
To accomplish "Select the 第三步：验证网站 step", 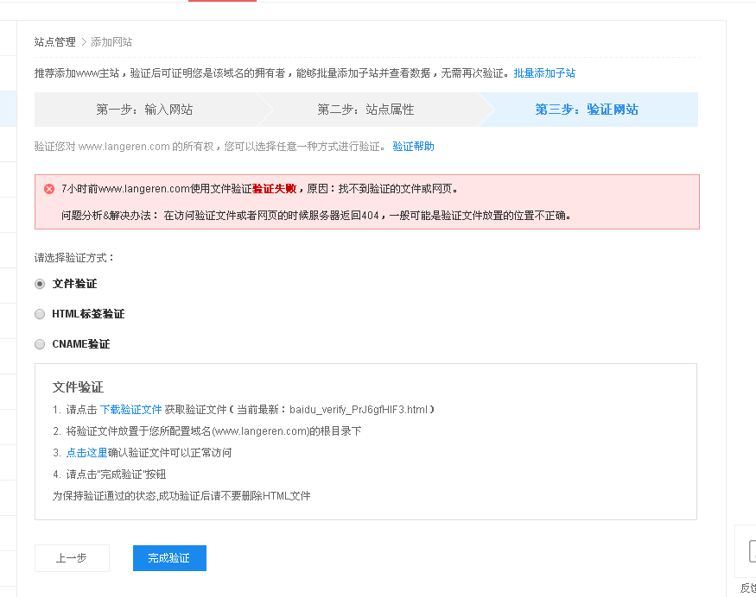I will [588, 109].
